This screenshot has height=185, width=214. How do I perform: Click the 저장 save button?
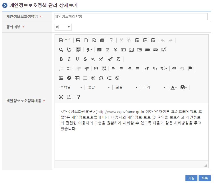[x=191, y=178]
